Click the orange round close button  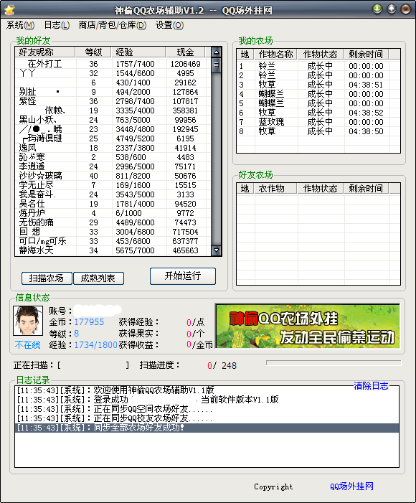coord(405,9)
